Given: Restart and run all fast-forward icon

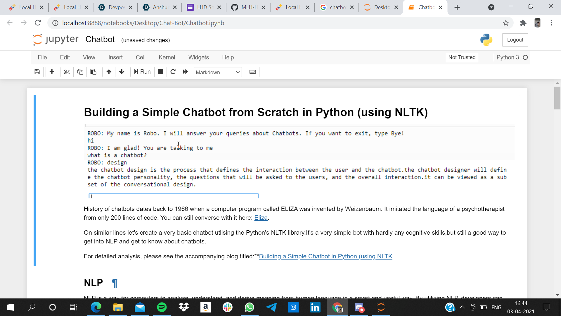Looking at the screenshot, I should coord(185,72).
